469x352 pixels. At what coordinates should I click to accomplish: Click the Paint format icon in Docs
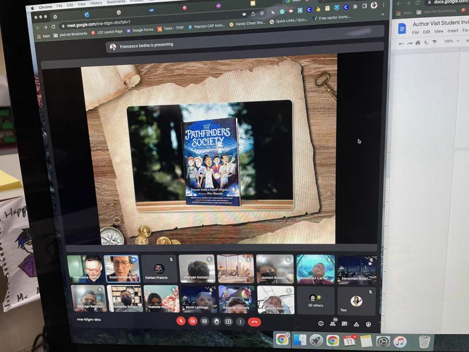pos(435,41)
